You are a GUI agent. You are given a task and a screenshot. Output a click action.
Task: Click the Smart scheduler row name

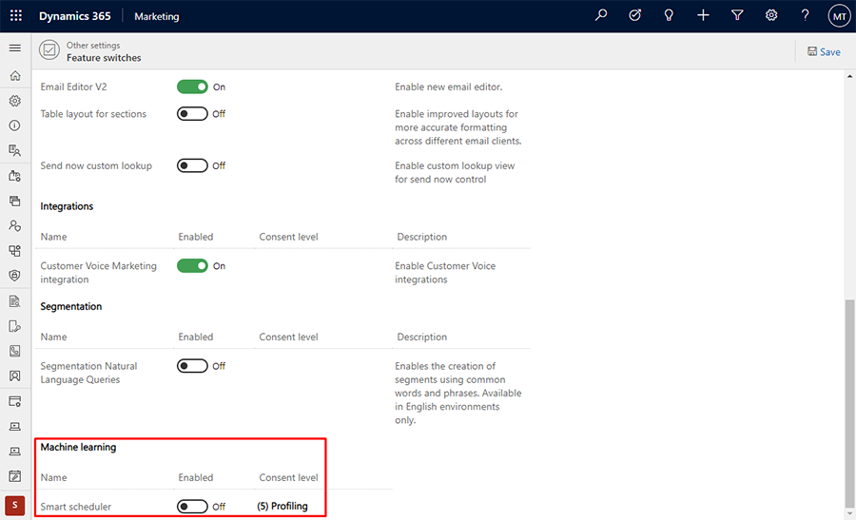[75, 507]
